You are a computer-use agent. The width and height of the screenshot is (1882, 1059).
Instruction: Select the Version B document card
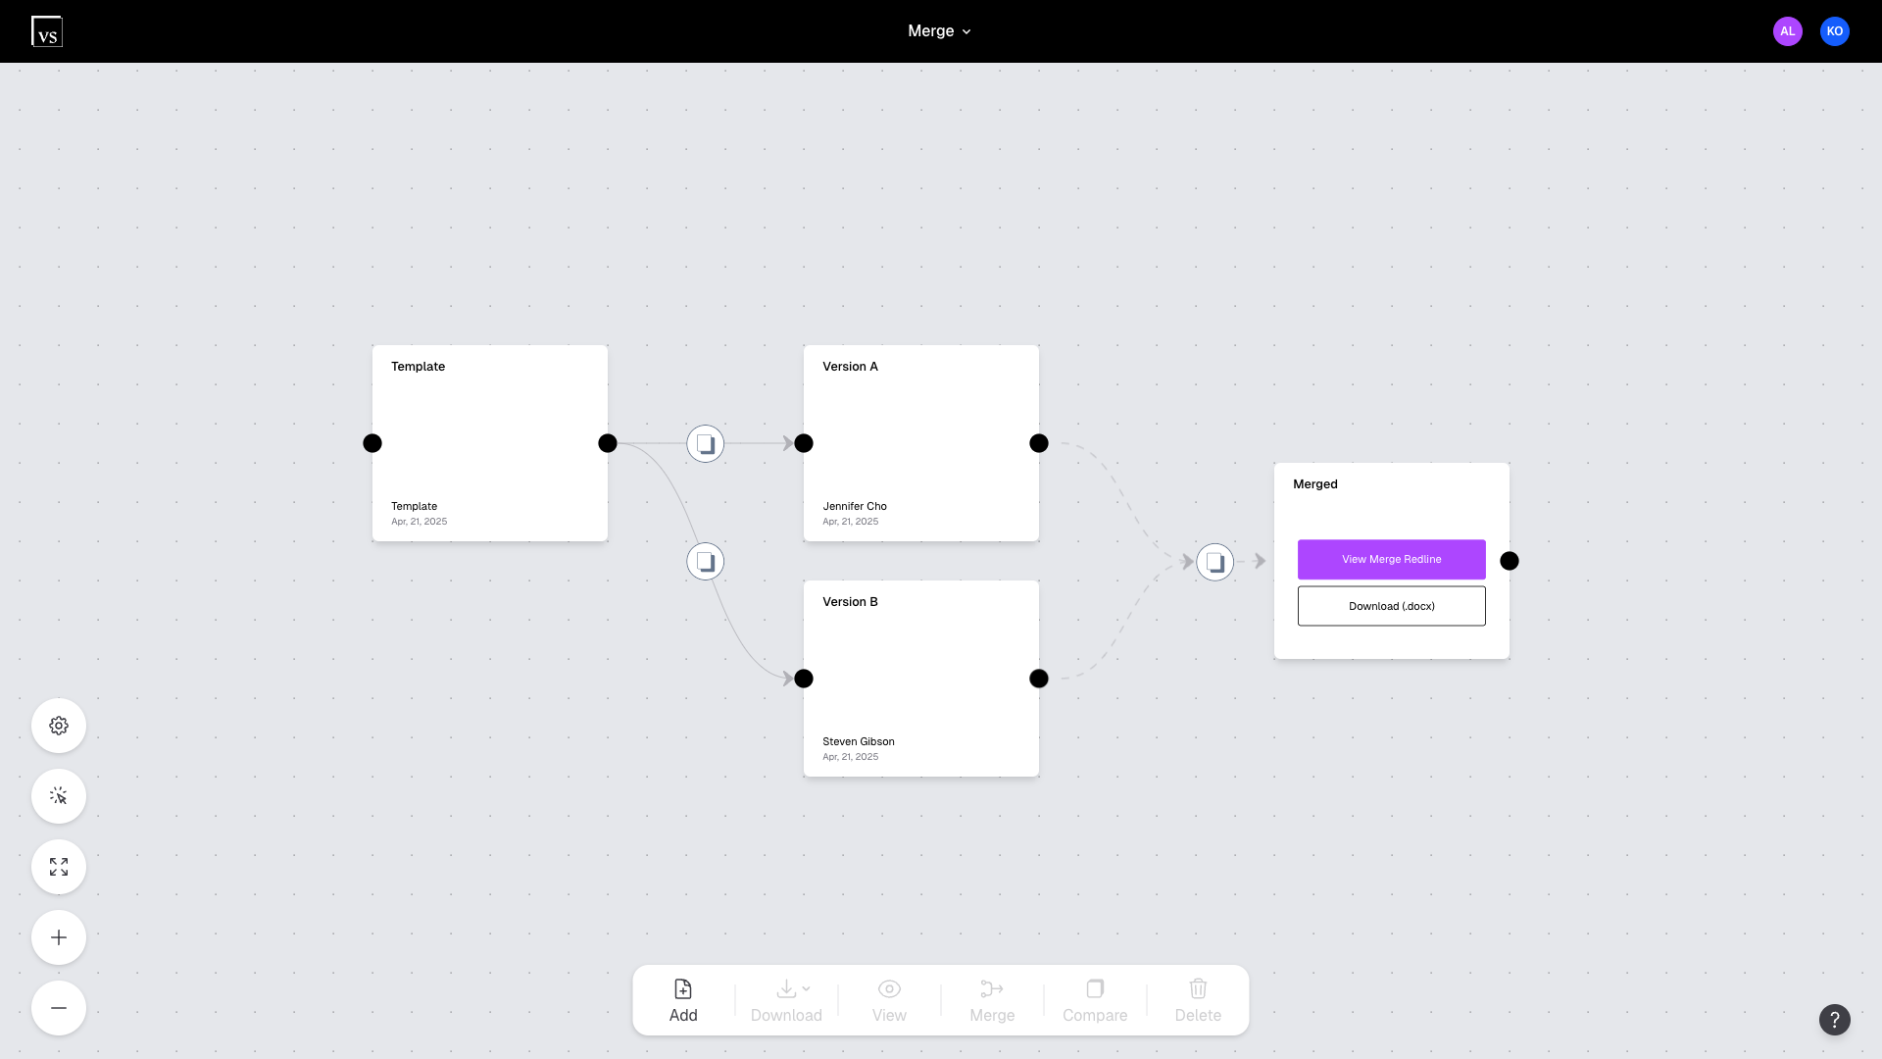click(921, 679)
